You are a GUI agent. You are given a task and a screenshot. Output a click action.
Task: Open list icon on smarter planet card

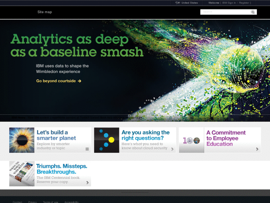[x=87, y=149]
